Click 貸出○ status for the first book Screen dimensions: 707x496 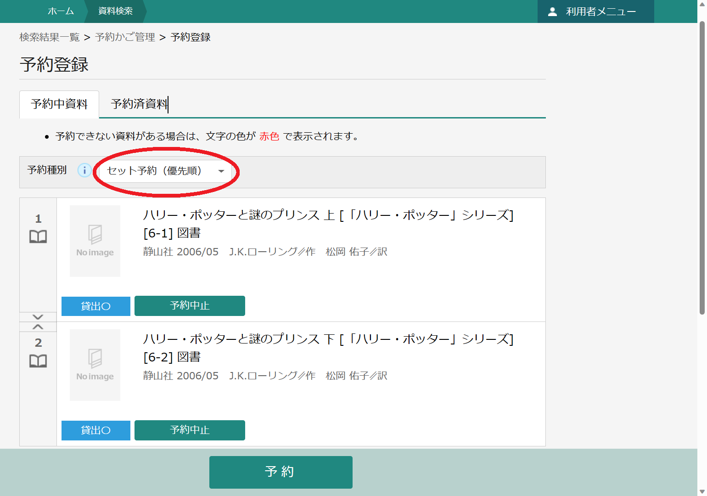[96, 306]
